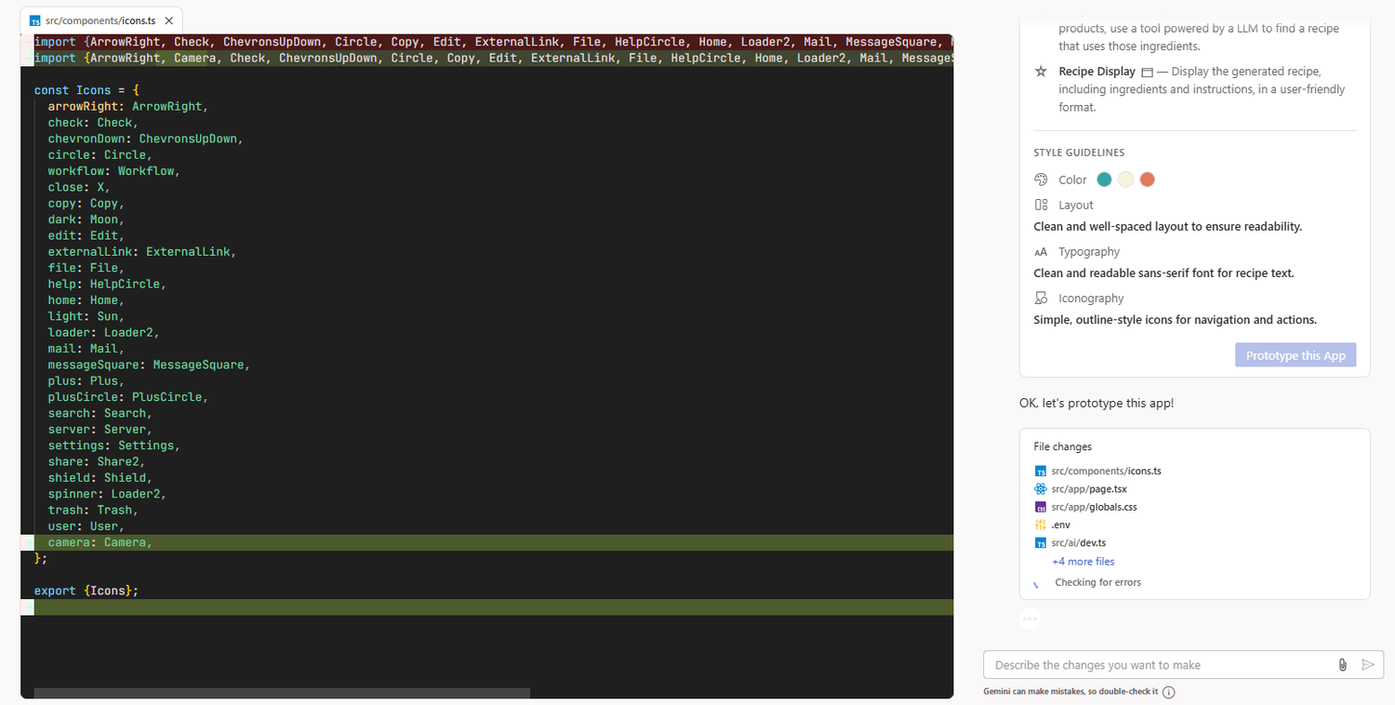Select the cream color swatch
Image resolution: width=1395 pixels, height=705 pixels.
tap(1125, 180)
